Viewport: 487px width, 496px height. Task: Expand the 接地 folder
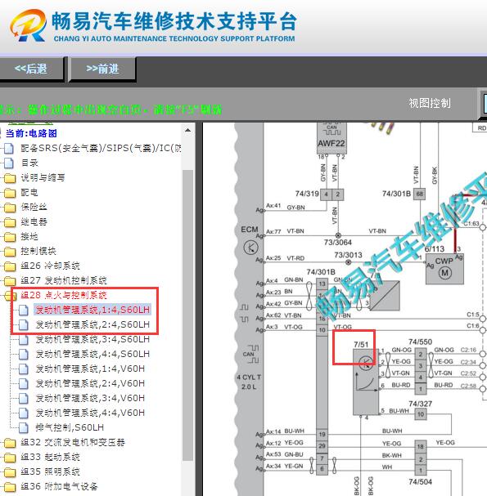click(x=29, y=237)
